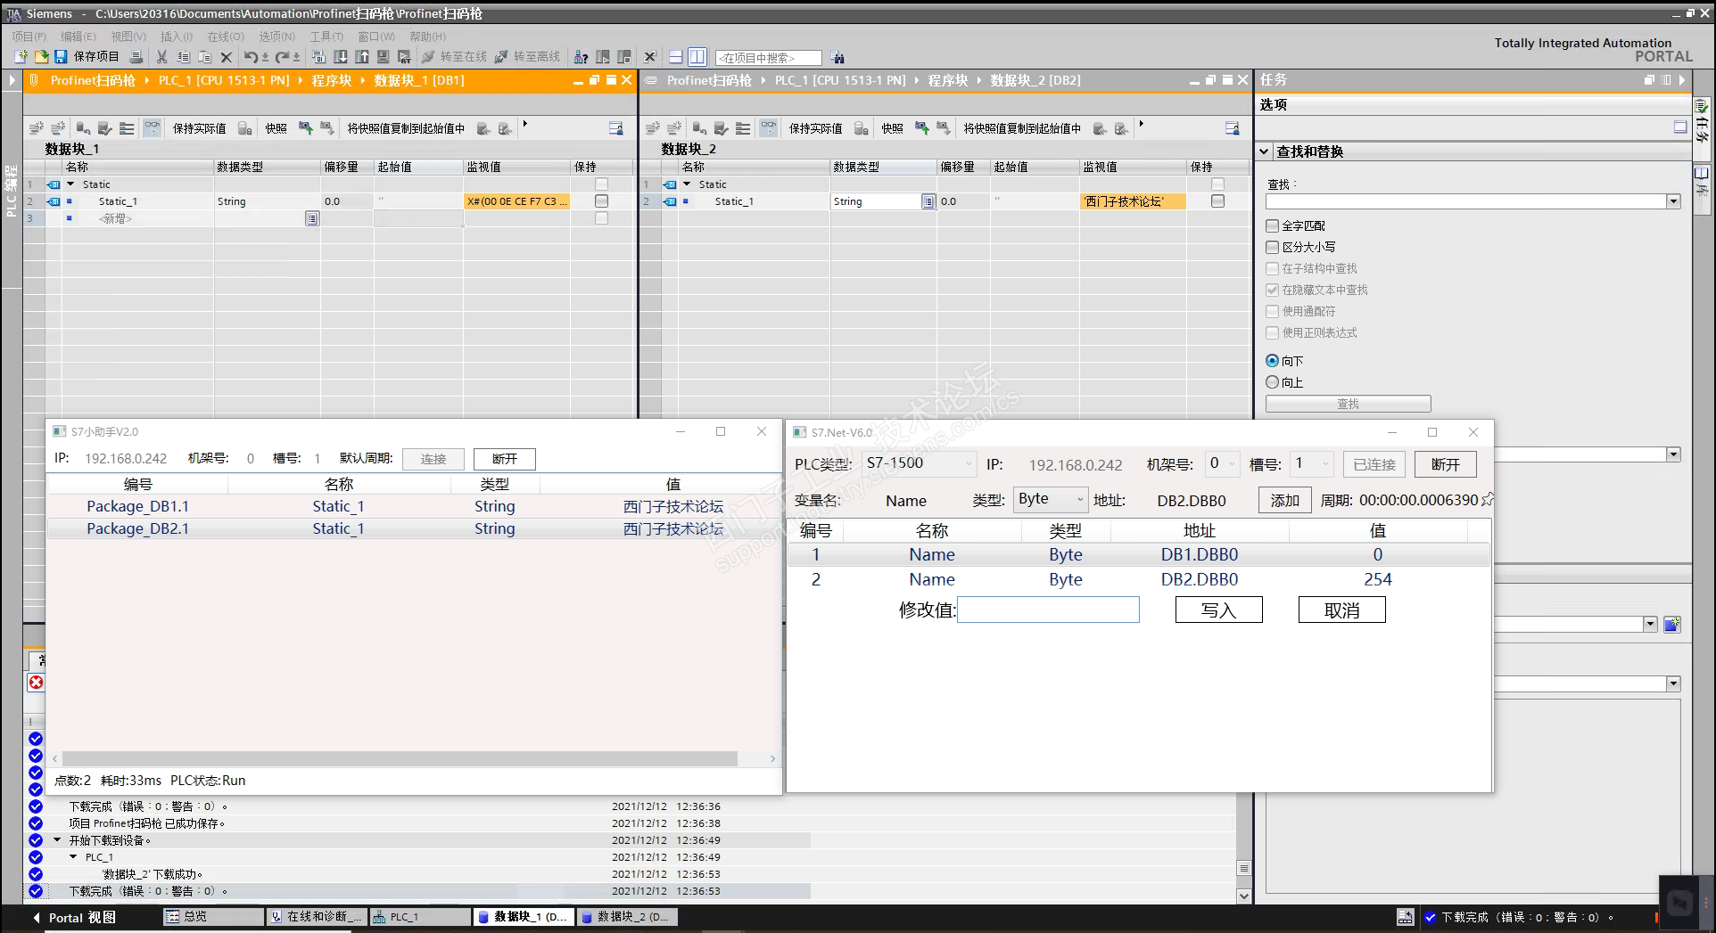The height and width of the screenshot is (933, 1716).
Task: Select the Package_DB2.1 row in S7小助手
Action: coord(414,528)
